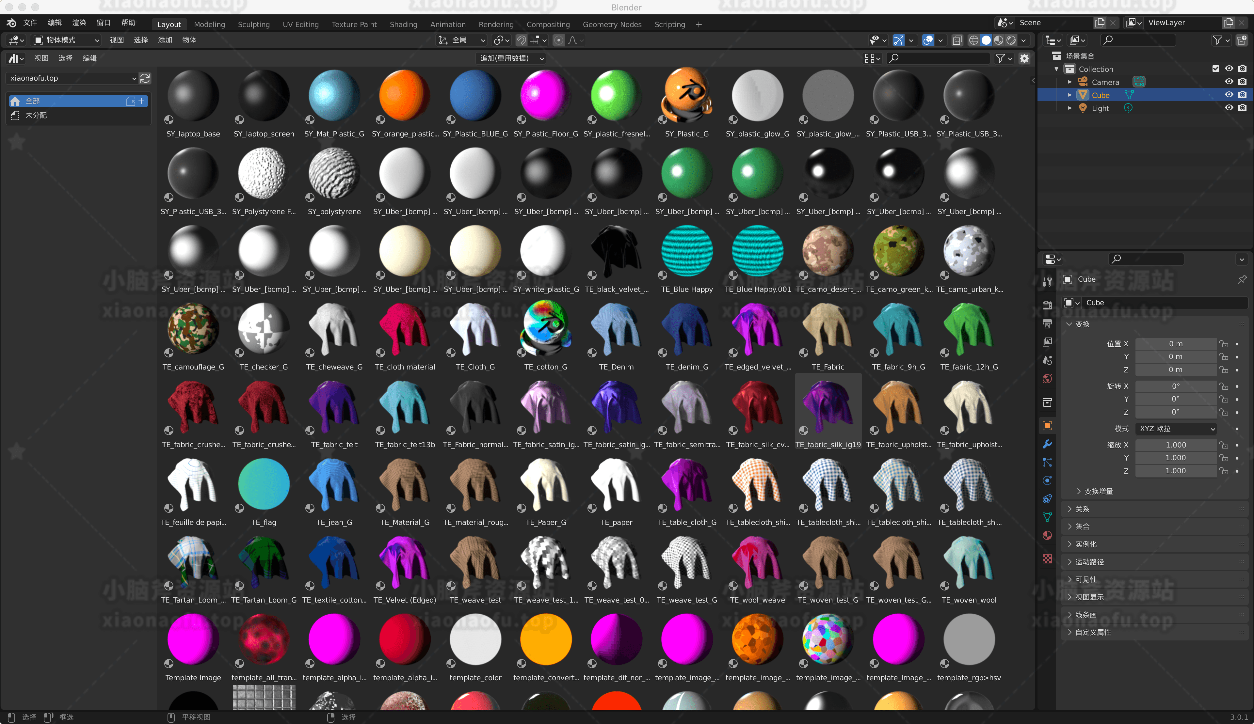Hide the Camera object in viewport
This screenshot has height=724, width=1254.
pos(1229,82)
